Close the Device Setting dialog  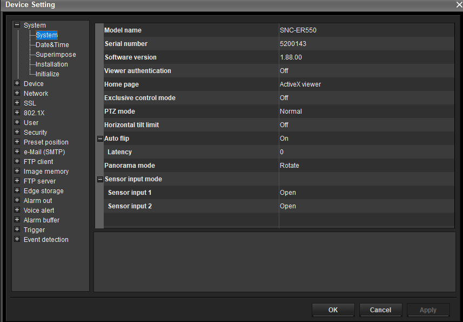(x=458, y=5)
